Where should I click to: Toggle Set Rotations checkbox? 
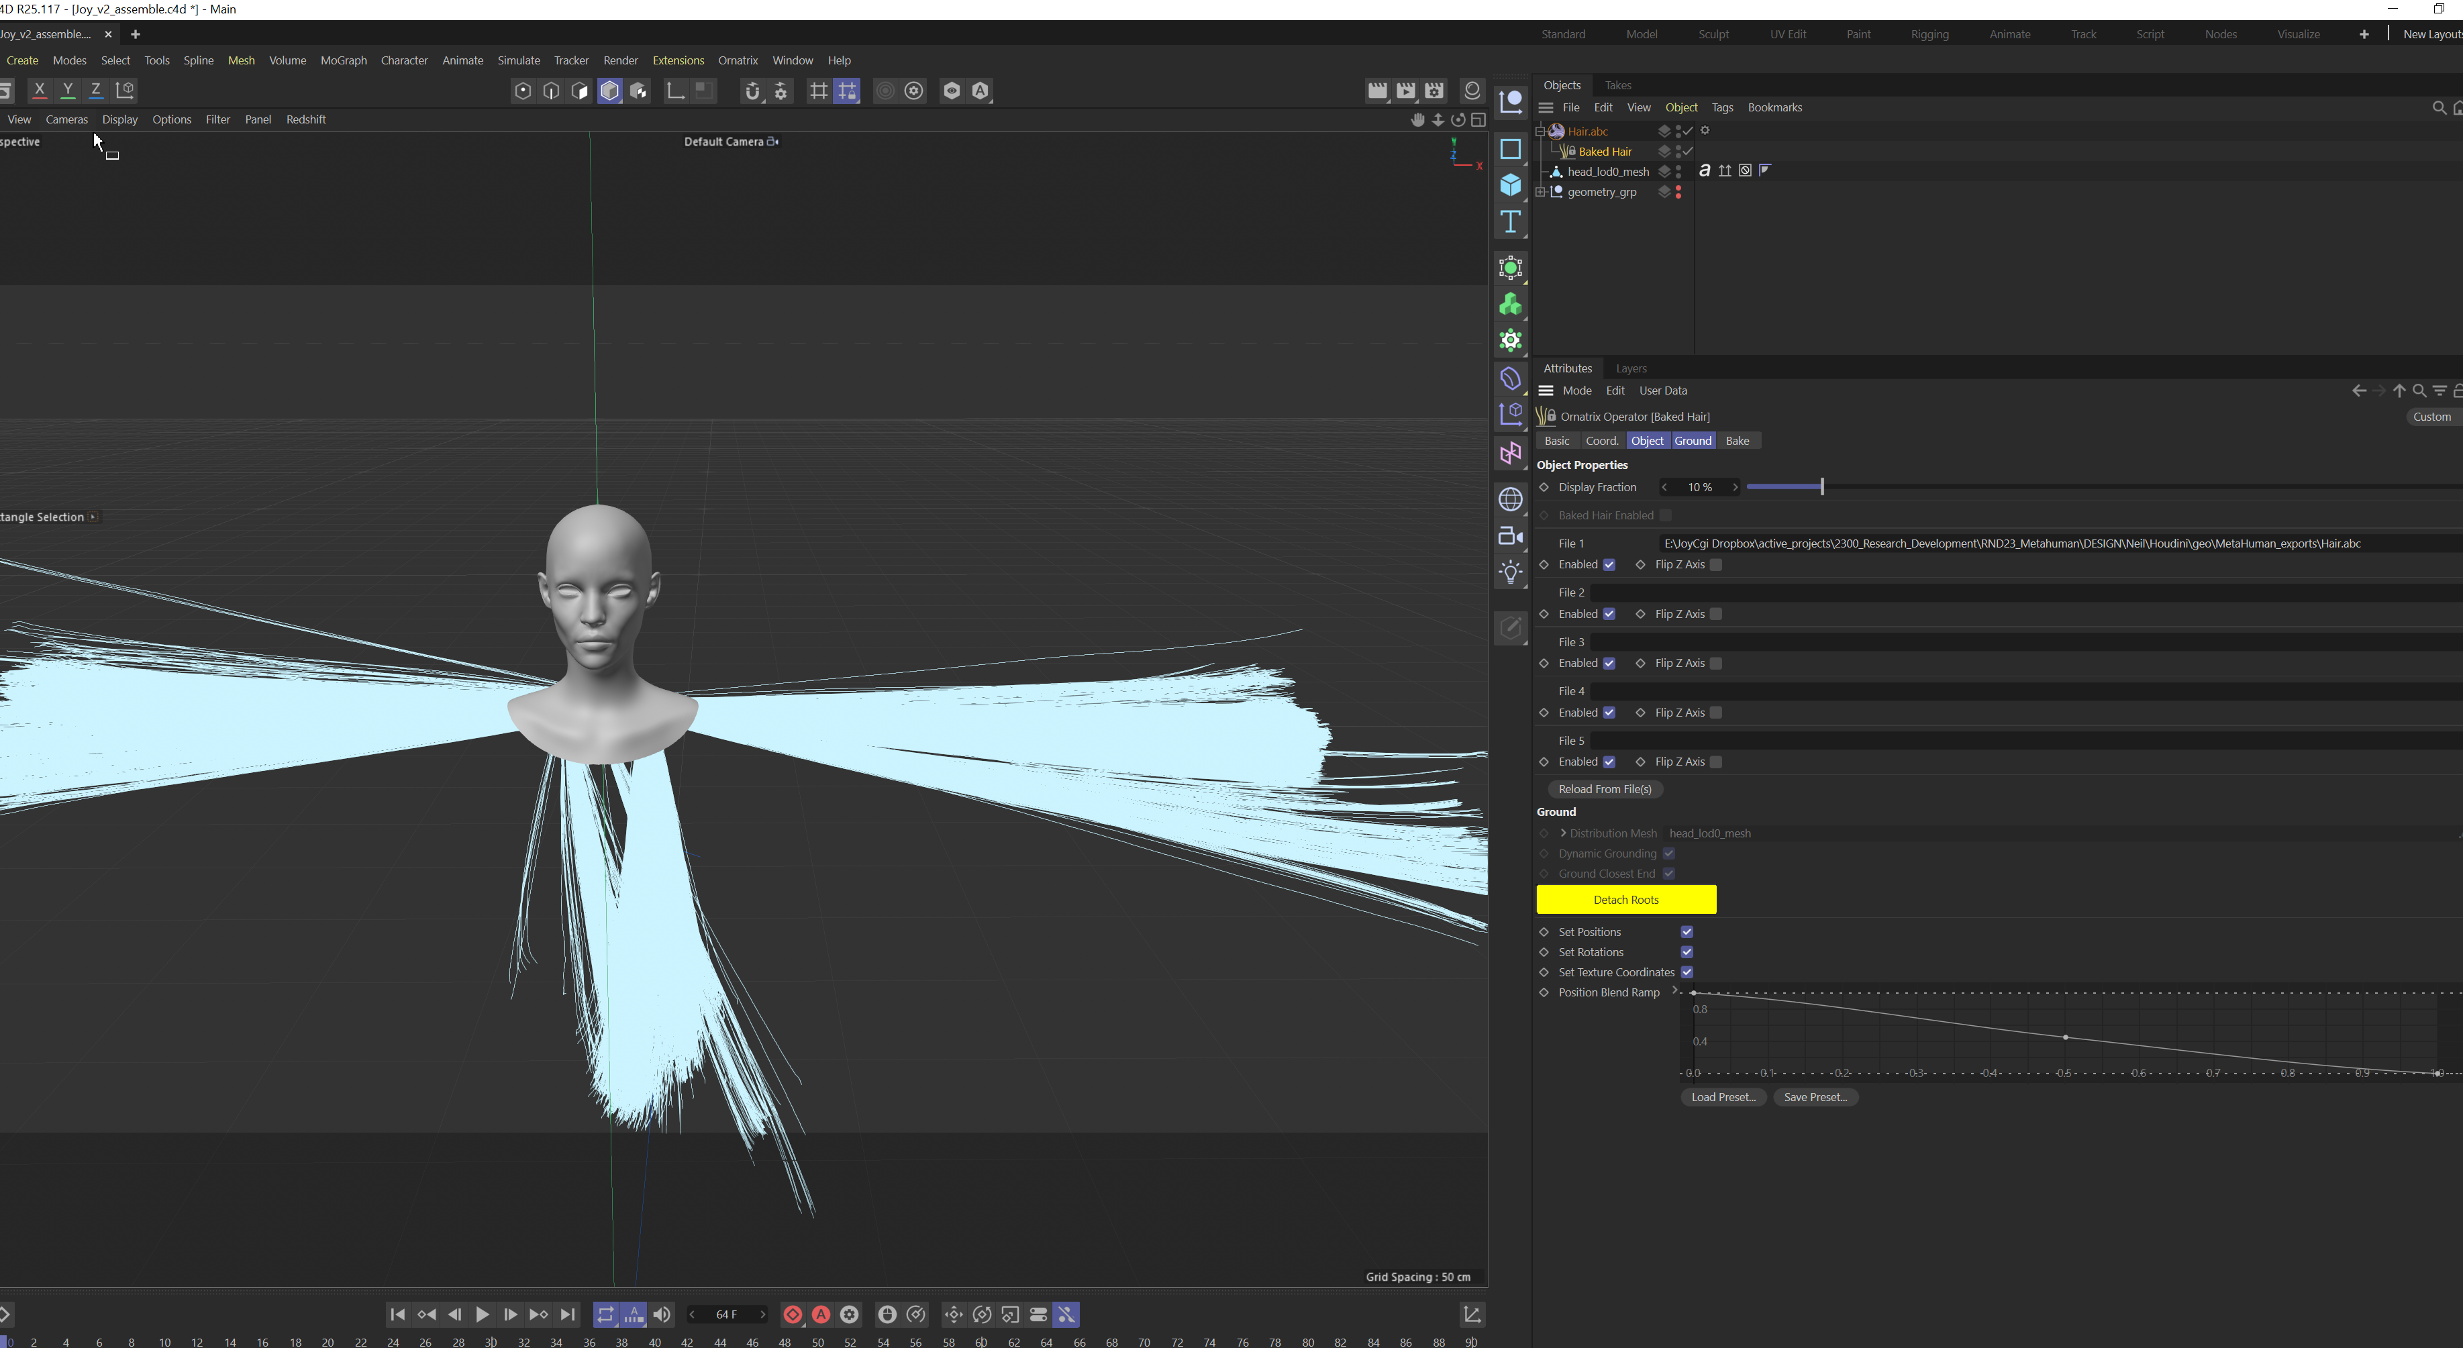[1687, 952]
